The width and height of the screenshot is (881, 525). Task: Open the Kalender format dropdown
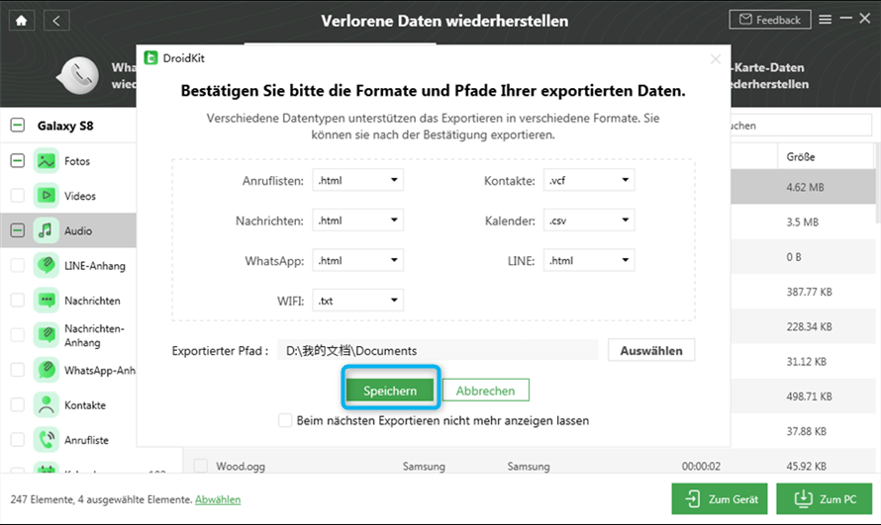tap(589, 220)
